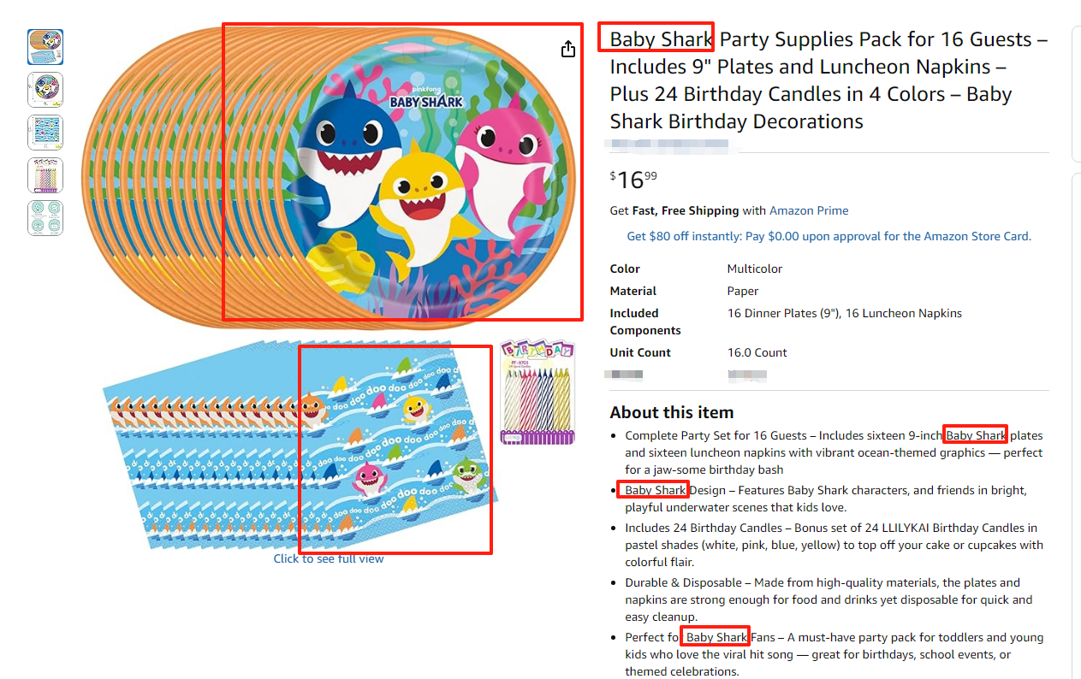
Task: Click the product title text
Action: point(822,80)
